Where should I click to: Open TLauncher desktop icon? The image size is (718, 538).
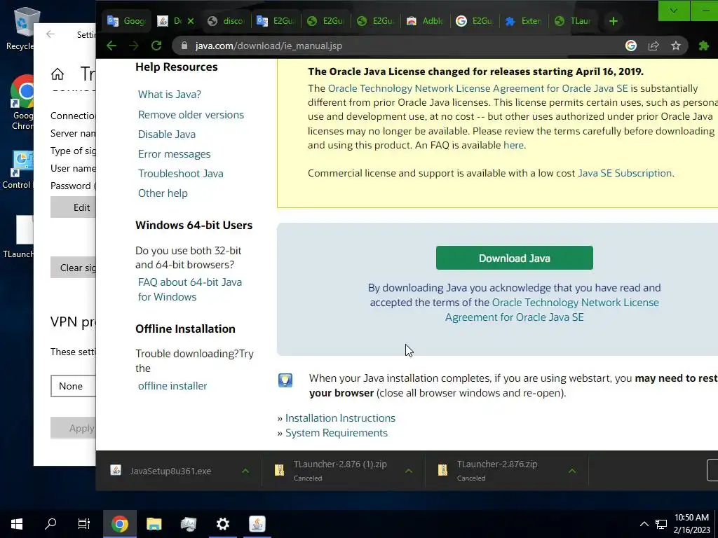(x=18, y=237)
